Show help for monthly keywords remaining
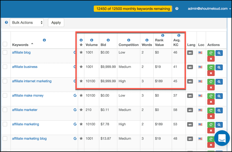The height and width of the screenshot is (152, 232). [x=177, y=9]
